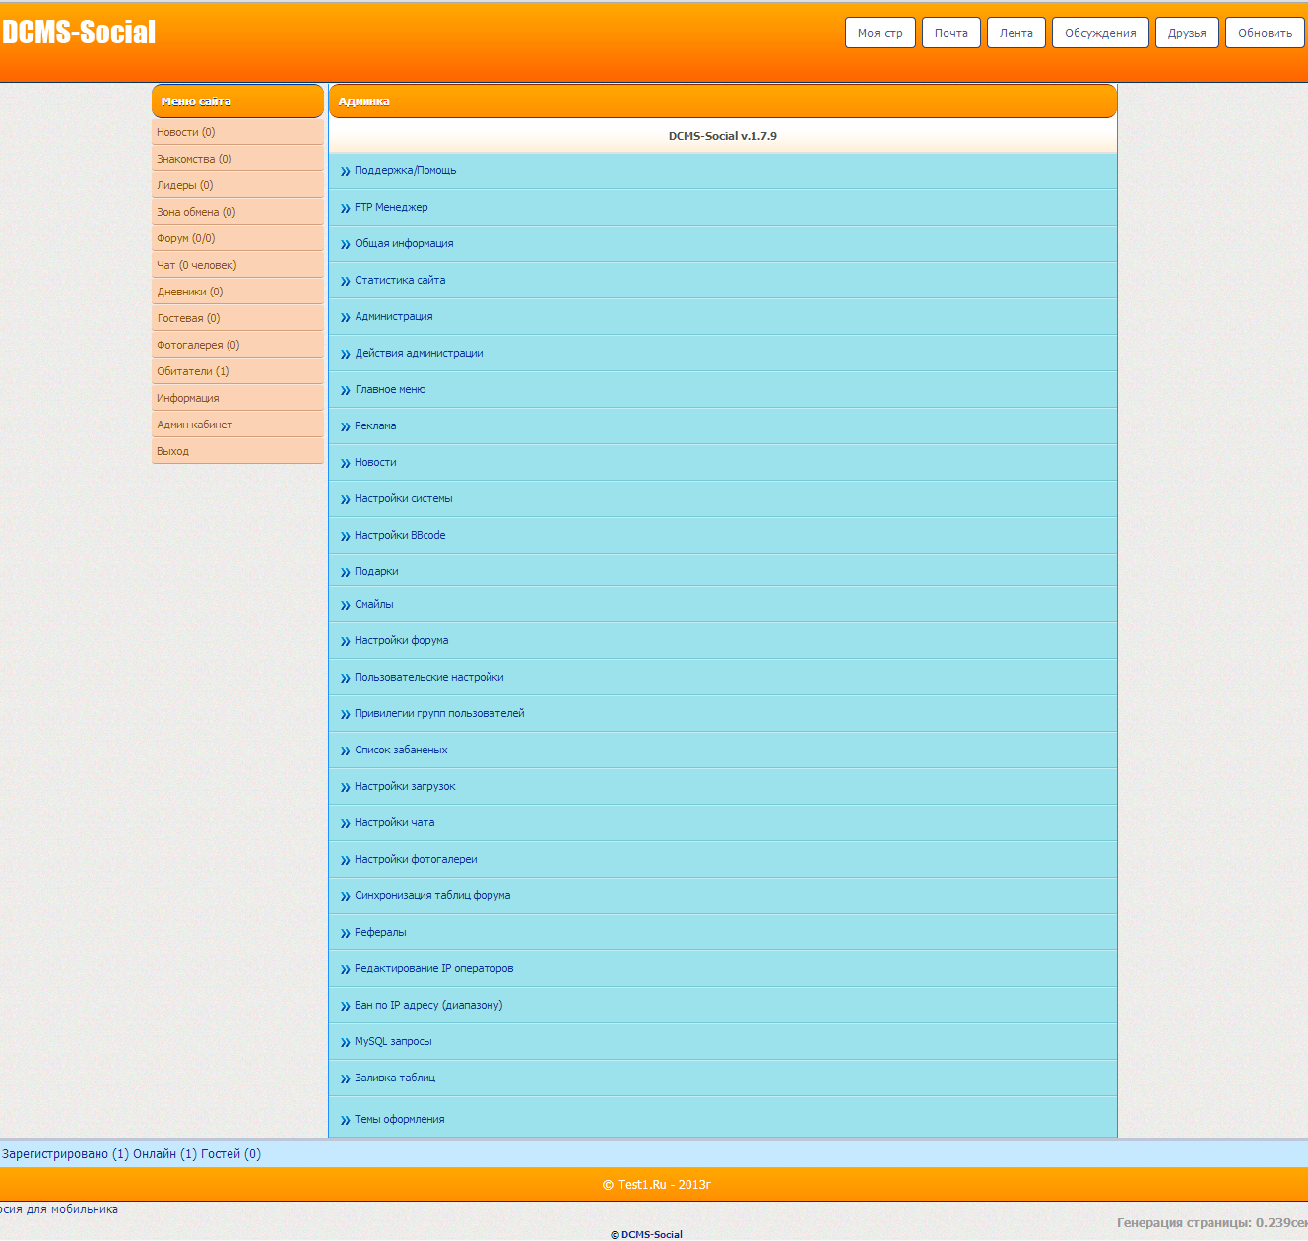Open Редактирование IP операторов
Viewport: 1308px width, 1241px height.
(433, 968)
